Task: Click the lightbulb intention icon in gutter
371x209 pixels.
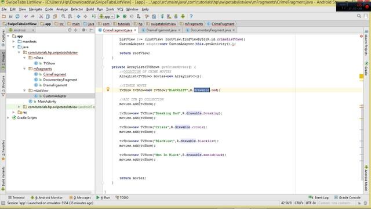Action: pos(108,89)
